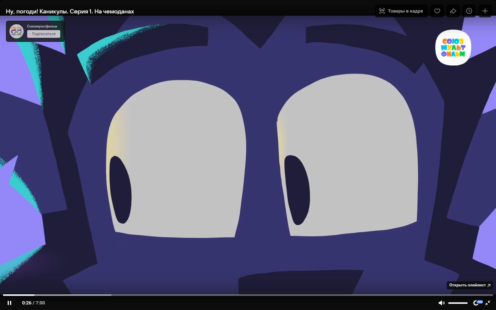Add video to Watch Later clock
This screenshot has height=310, width=496.
coord(469,11)
